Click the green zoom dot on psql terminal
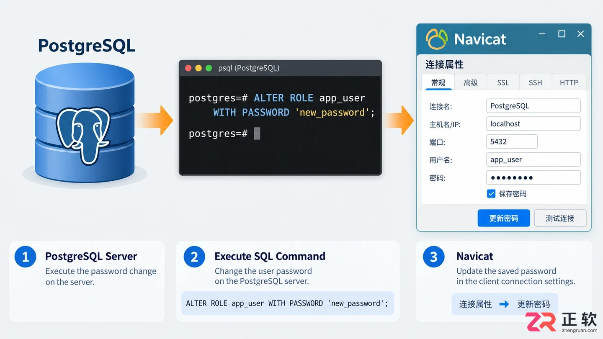Image resolution: width=603 pixels, height=339 pixels. (209, 68)
